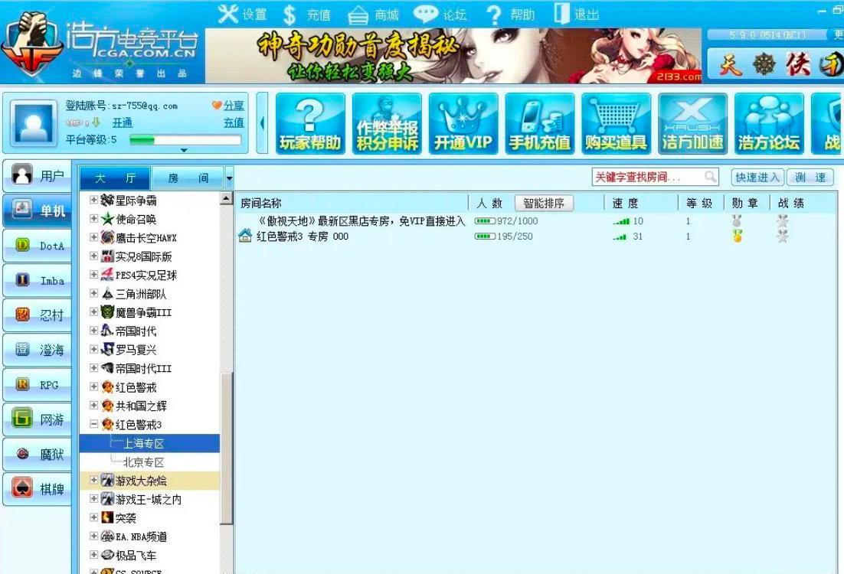Expand the 共和国之辉 tree node
Screen dimensions: 844x574
click(93, 405)
